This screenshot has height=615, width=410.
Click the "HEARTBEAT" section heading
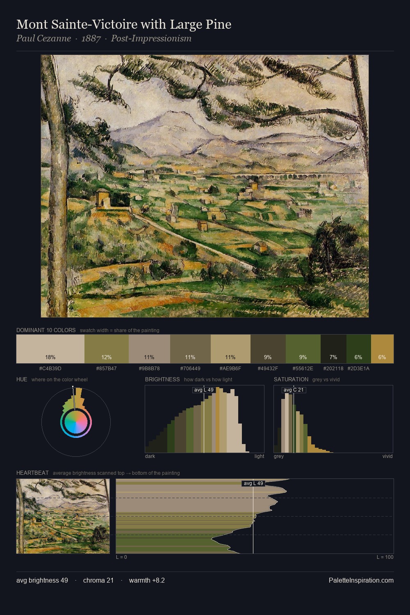click(32, 473)
